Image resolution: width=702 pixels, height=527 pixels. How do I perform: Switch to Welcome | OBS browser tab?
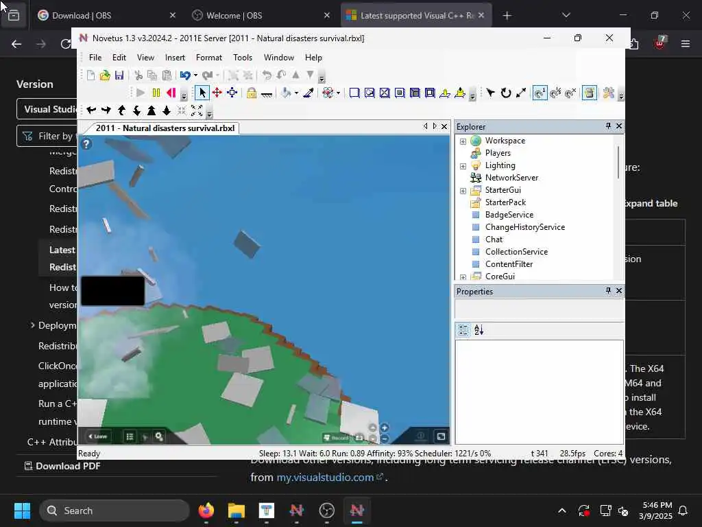click(x=261, y=15)
